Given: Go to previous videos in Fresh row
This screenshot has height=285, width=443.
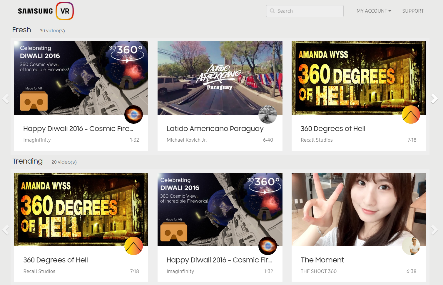Looking at the screenshot, I should click(x=5, y=99).
